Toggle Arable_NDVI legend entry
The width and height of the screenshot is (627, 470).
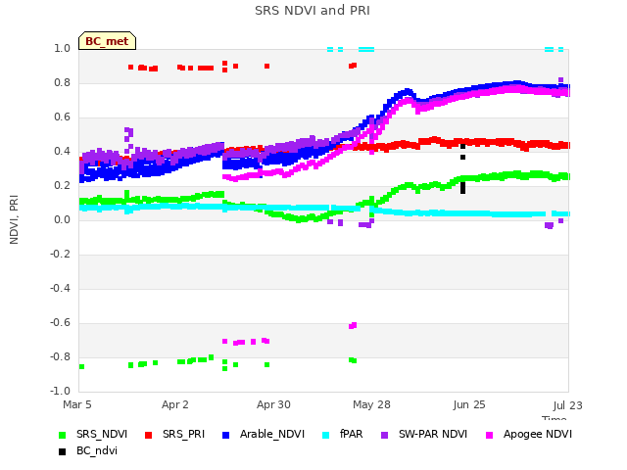(x=264, y=435)
